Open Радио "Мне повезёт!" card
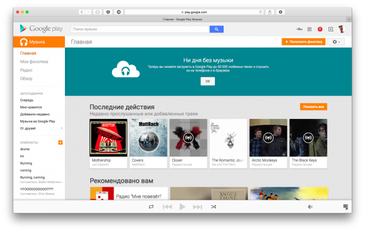 point(129,194)
